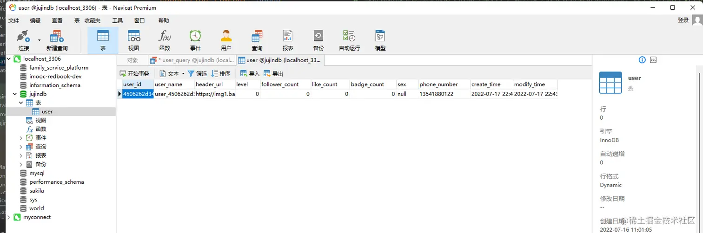Click the 筛选 filter button

point(198,73)
